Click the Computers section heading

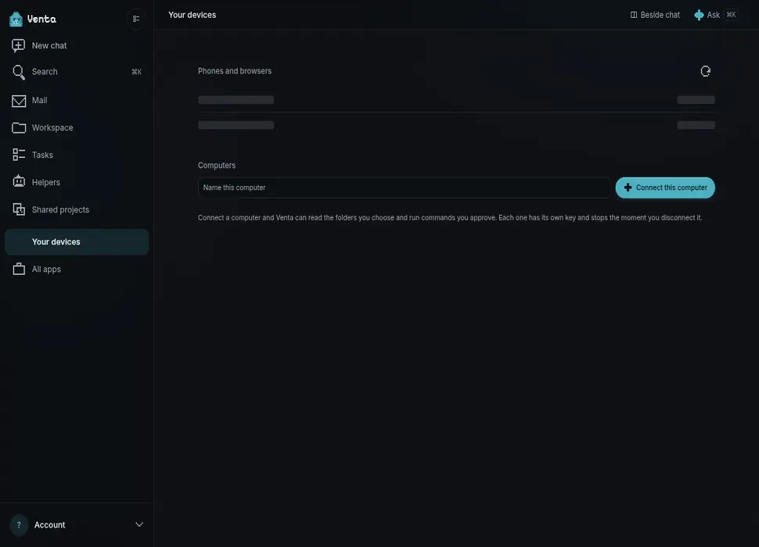coord(217,165)
